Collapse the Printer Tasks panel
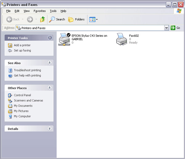This screenshot has width=185, height=159. [50, 38]
